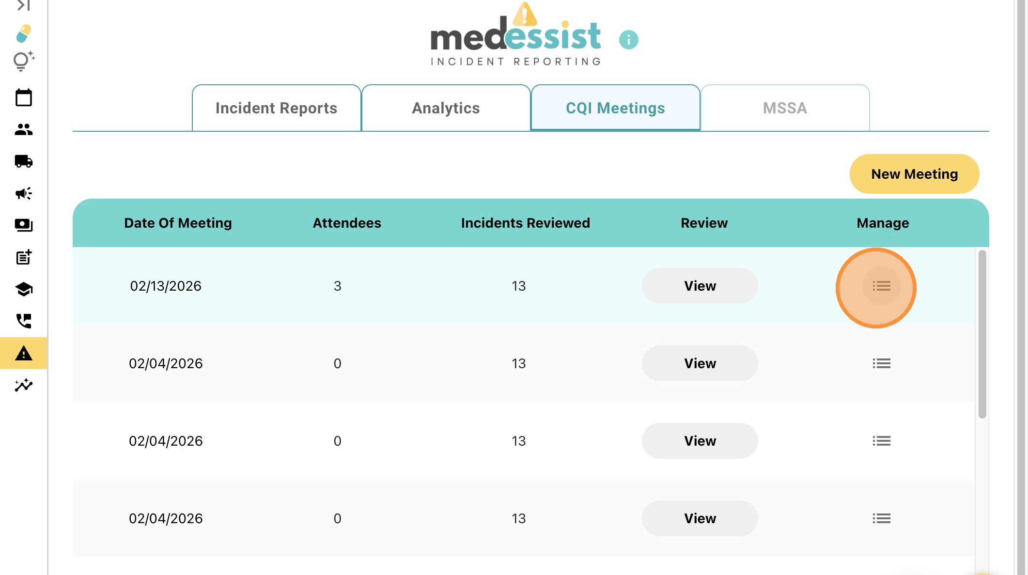Expand the sidebar with arrow icon
Image resolution: width=1028 pixels, height=575 pixels.
(x=23, y=6)
